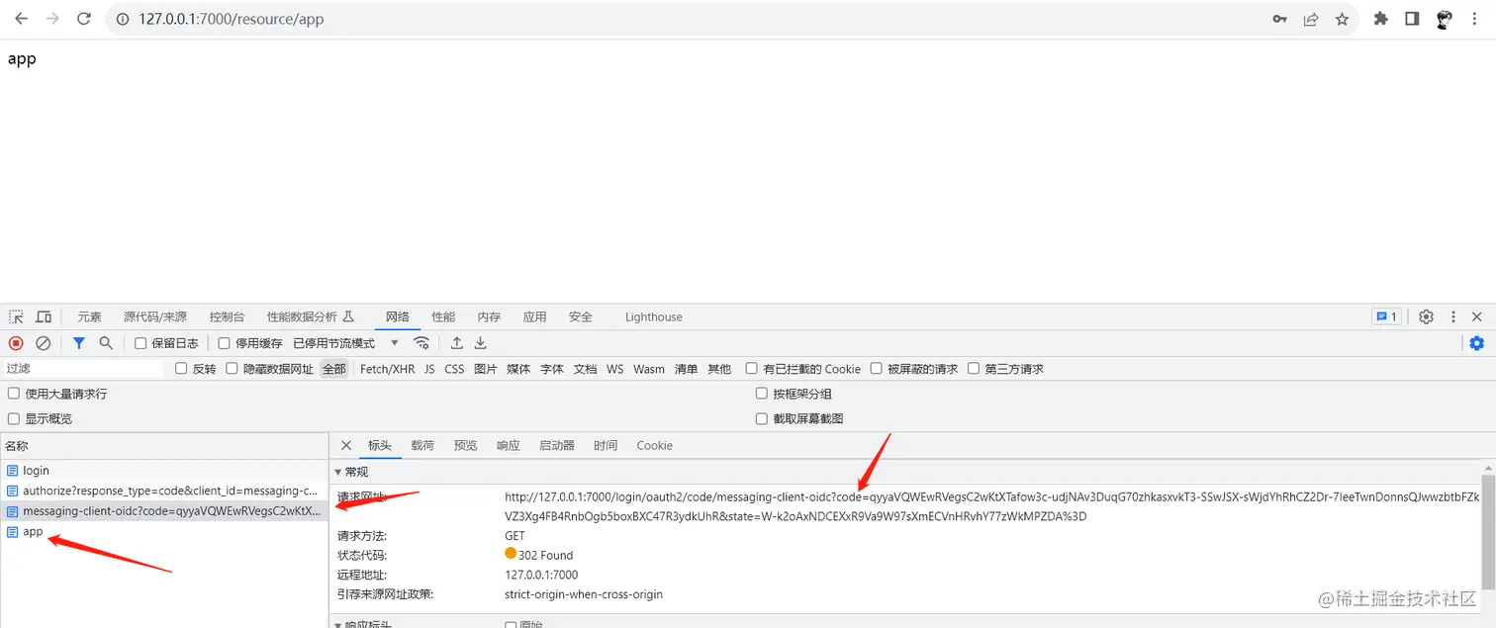Clear the network request list

pos(43,343)
